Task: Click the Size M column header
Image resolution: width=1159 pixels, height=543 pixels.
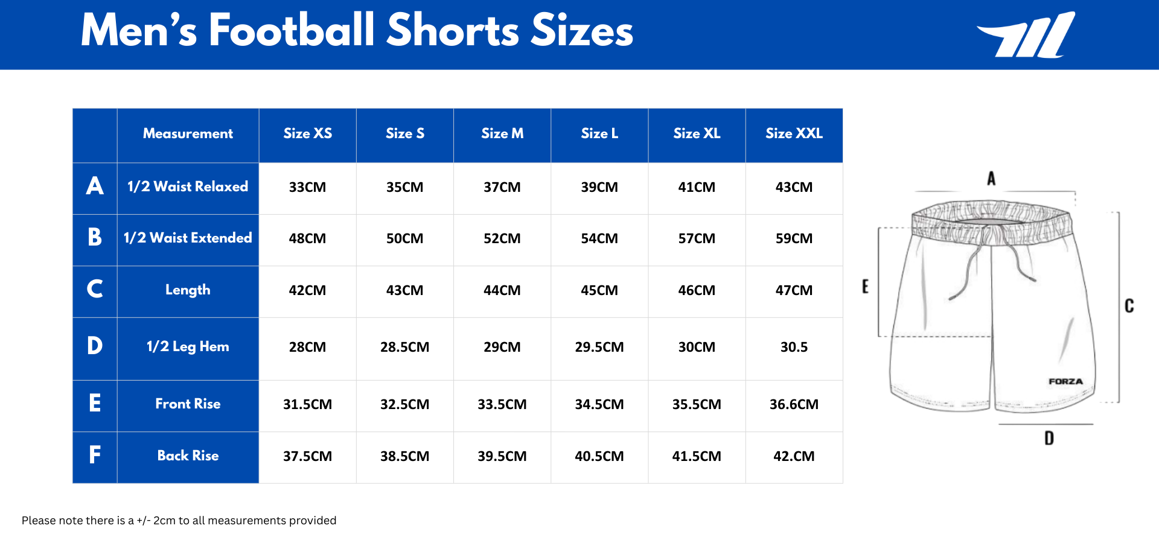Action: coord(502,134)
